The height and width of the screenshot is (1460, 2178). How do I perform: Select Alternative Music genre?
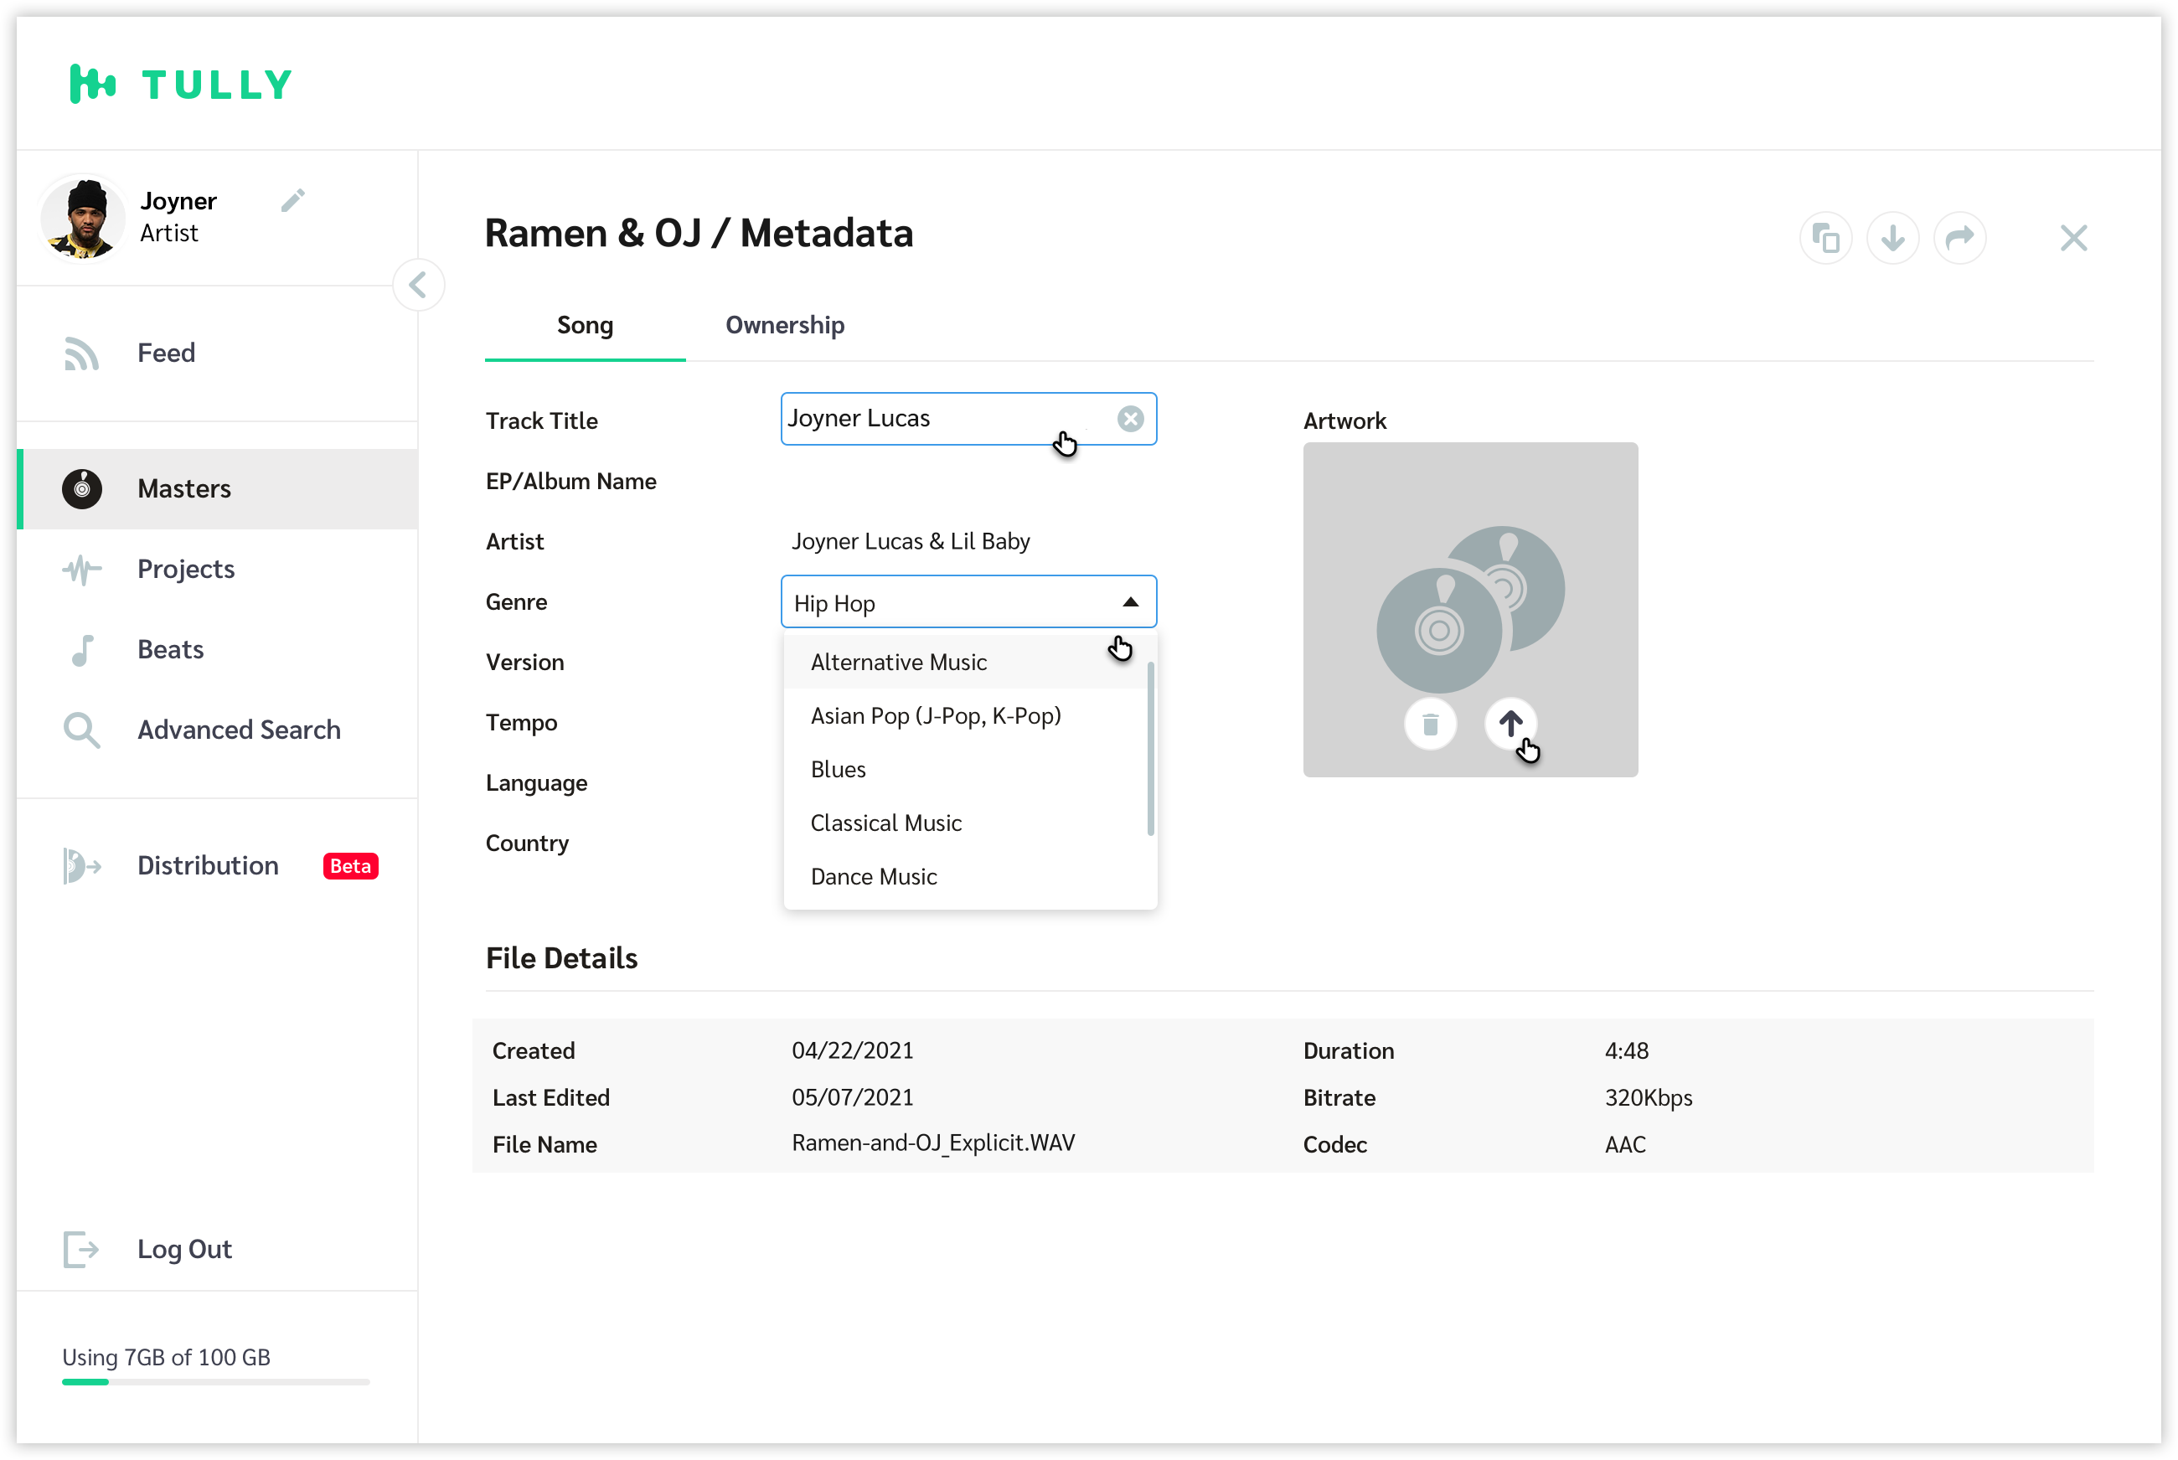click(x=965, y=662)
